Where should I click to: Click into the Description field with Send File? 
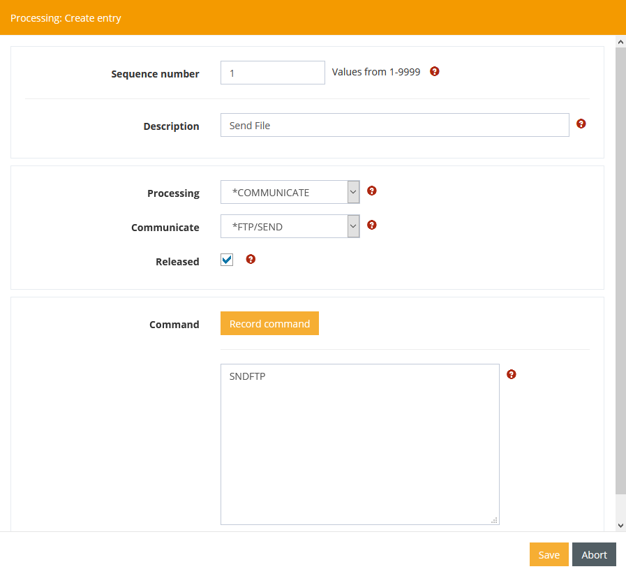point(394,126)
